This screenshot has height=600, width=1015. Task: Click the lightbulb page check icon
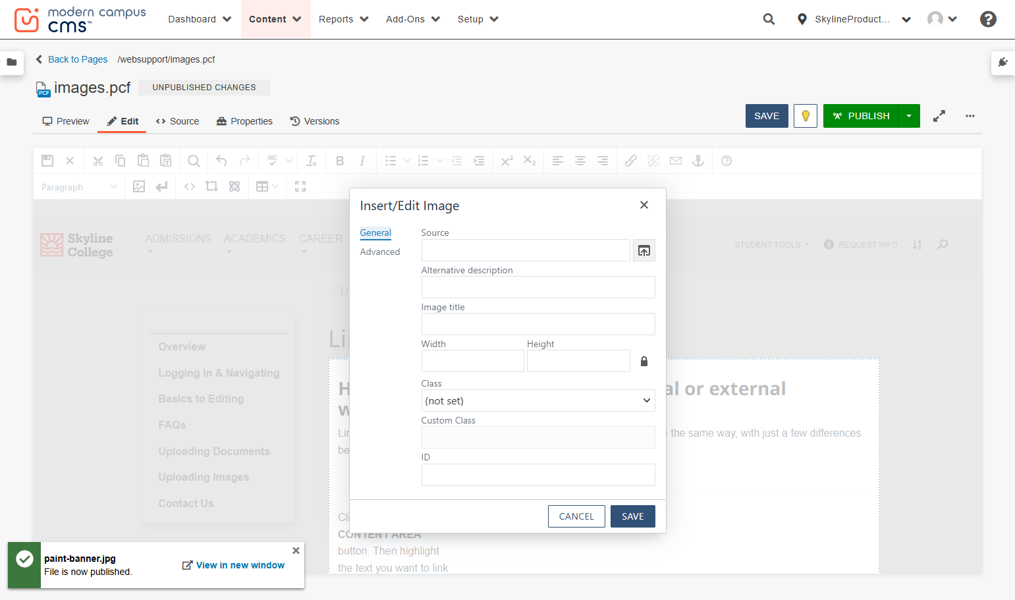[x=806, y=116]
